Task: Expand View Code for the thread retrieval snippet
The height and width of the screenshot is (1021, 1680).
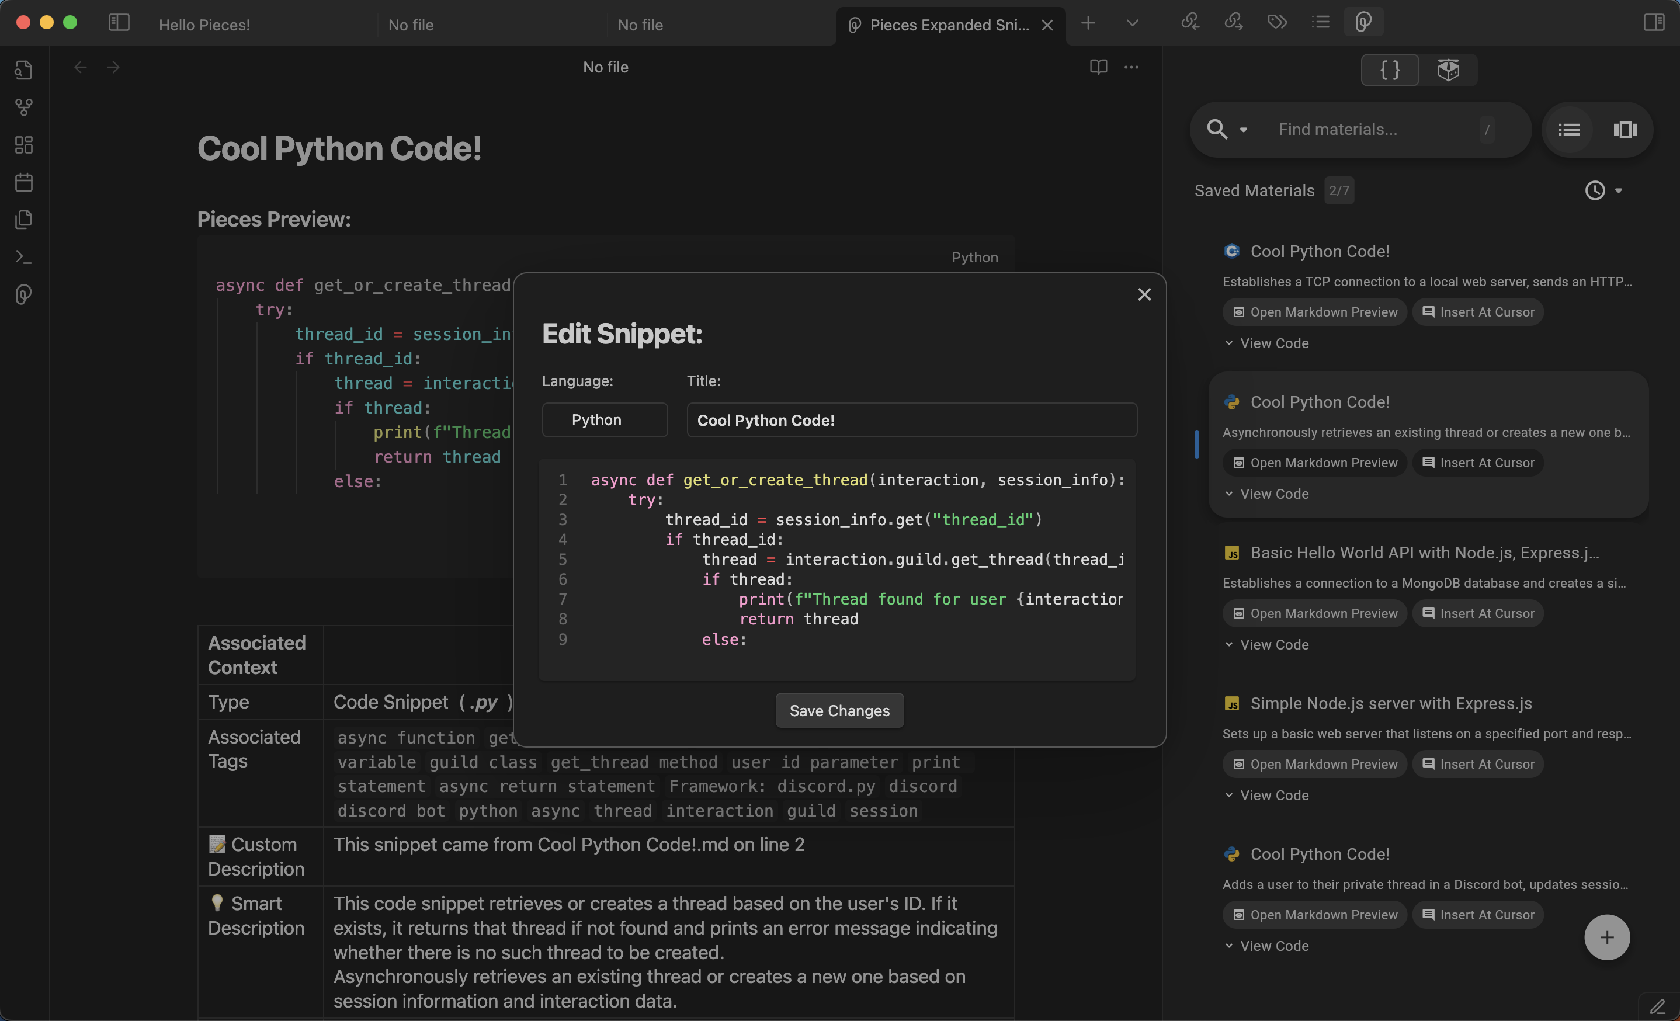Action: 1267,494
